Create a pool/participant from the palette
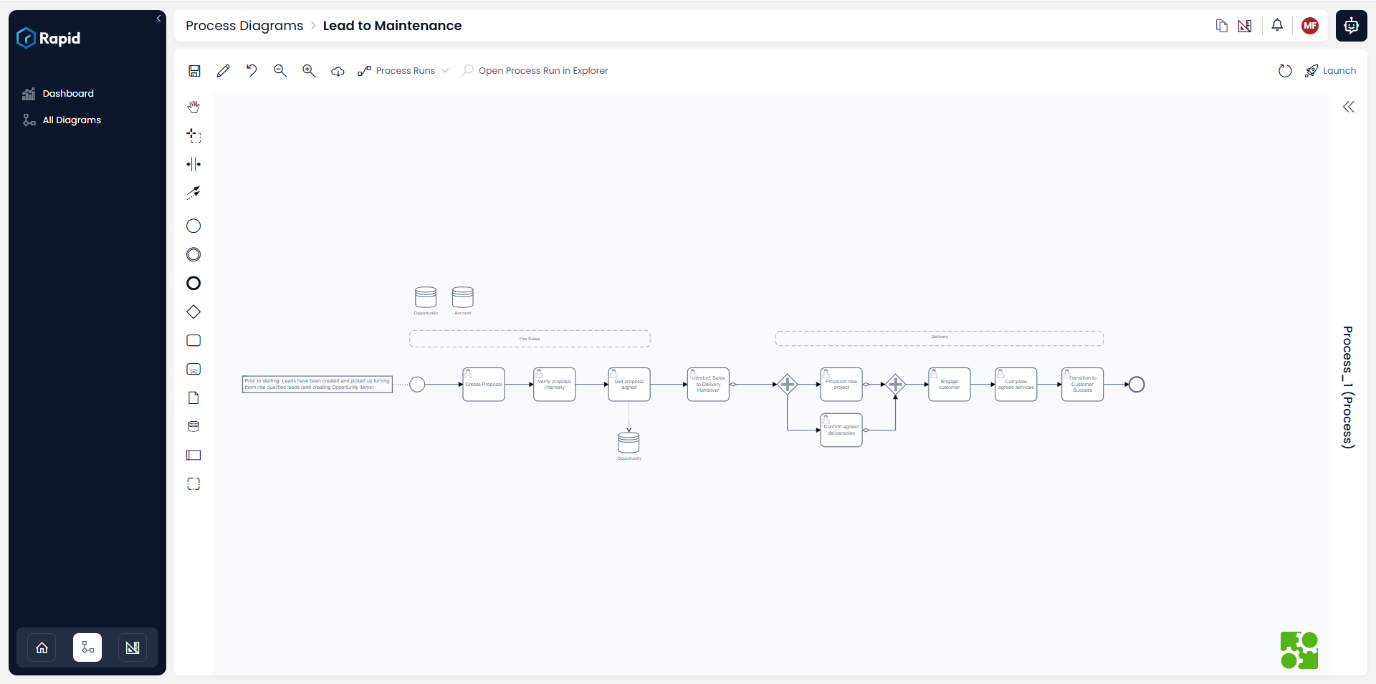The height and width of the screenshot is (684, 1376). [193, 456]
